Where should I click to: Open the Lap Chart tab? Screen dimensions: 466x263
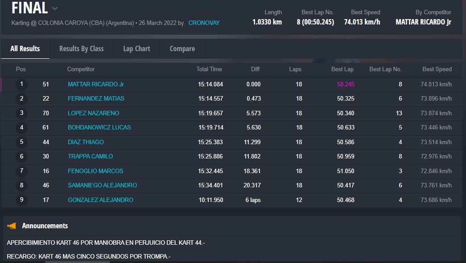(136, 49)
